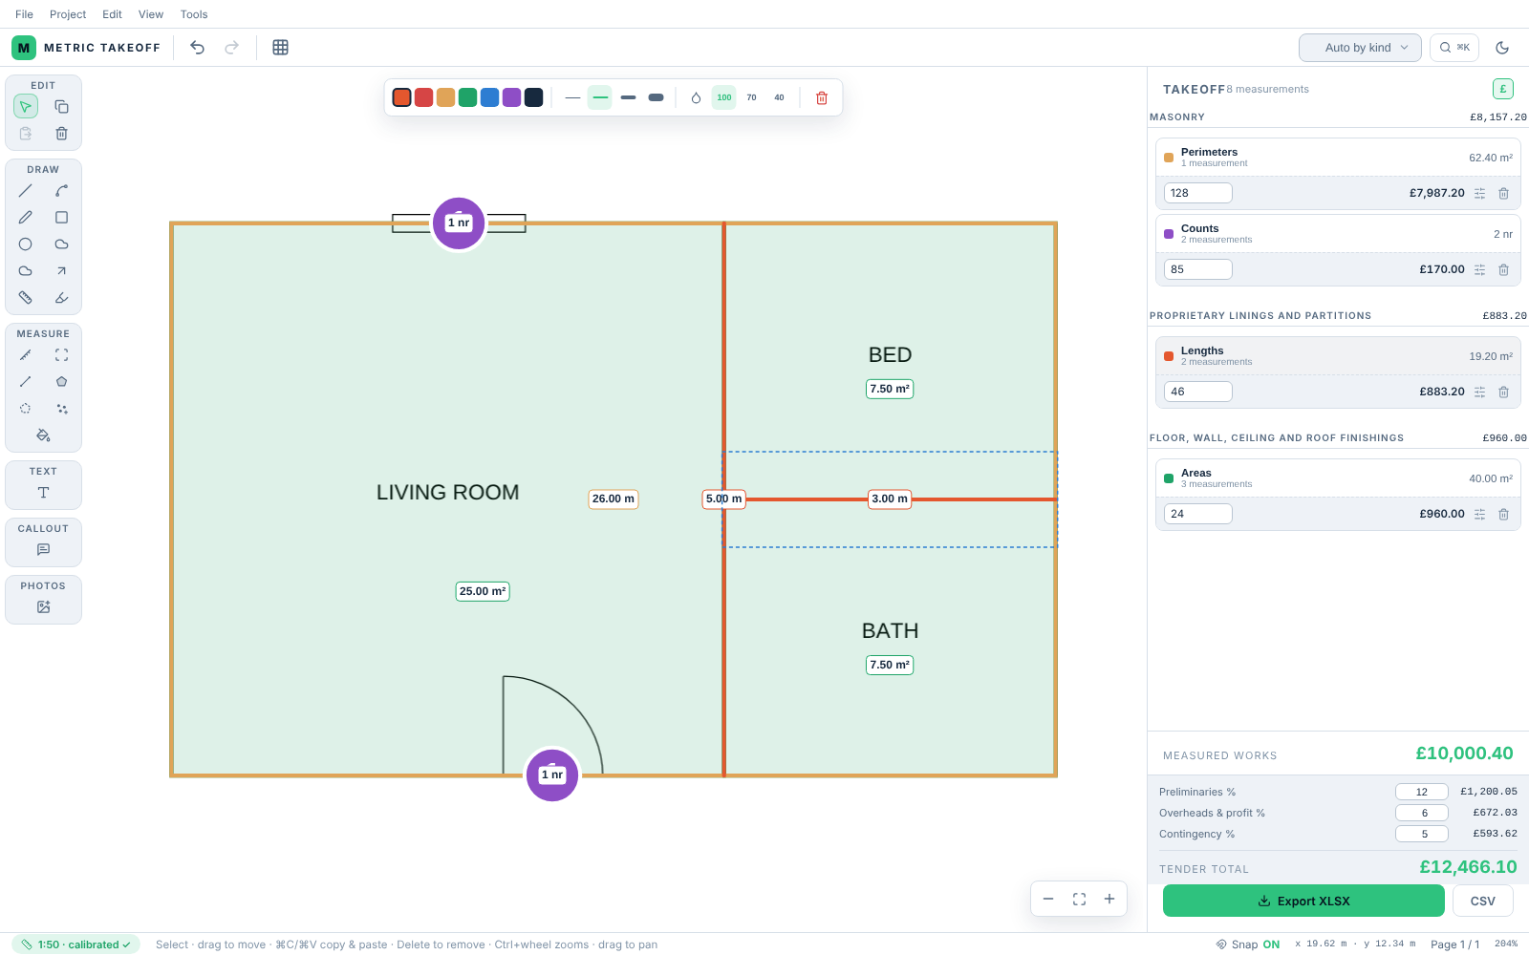
Task: Toggle the grid view button
Action: [280, 48]
